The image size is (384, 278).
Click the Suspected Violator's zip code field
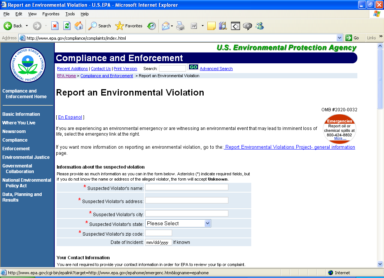coord(159,233)
